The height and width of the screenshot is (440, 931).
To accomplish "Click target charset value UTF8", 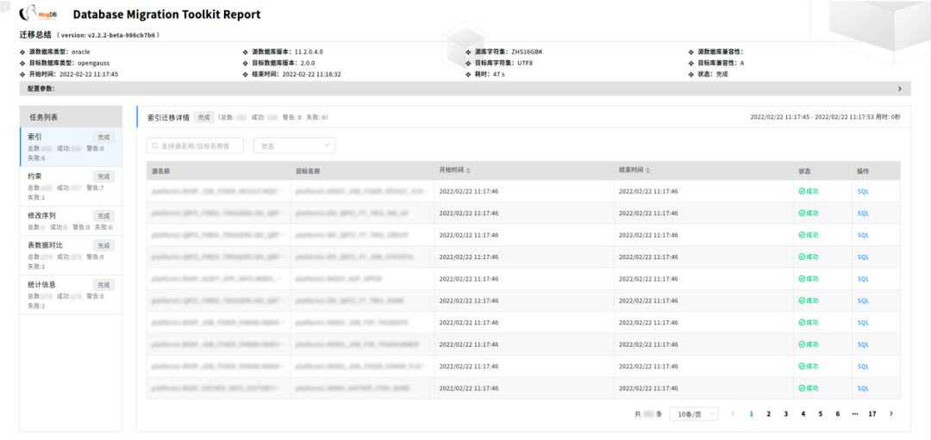I will 527,63.
